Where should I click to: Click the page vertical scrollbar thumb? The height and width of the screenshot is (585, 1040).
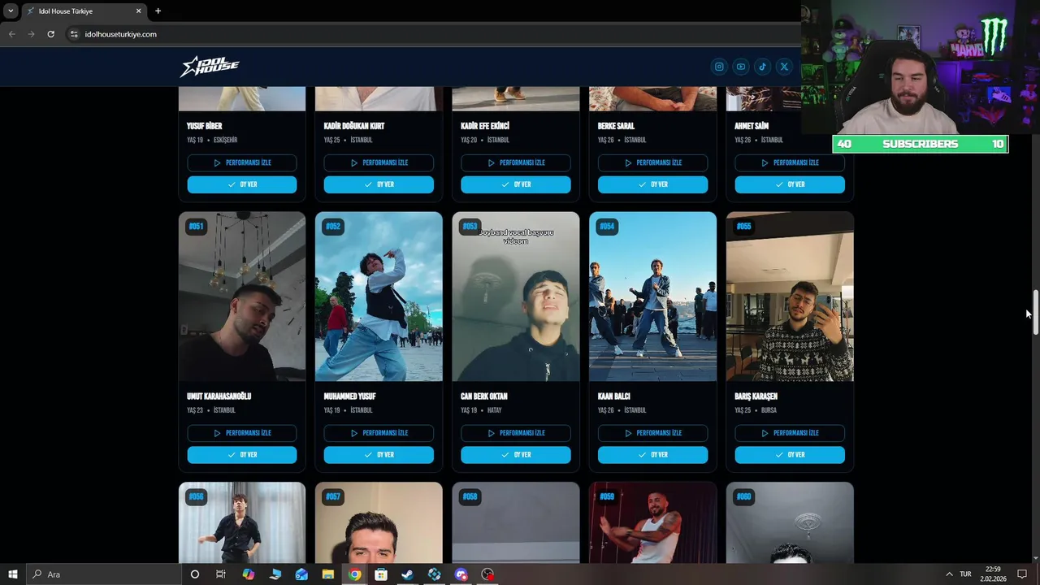click(1035, 312)
